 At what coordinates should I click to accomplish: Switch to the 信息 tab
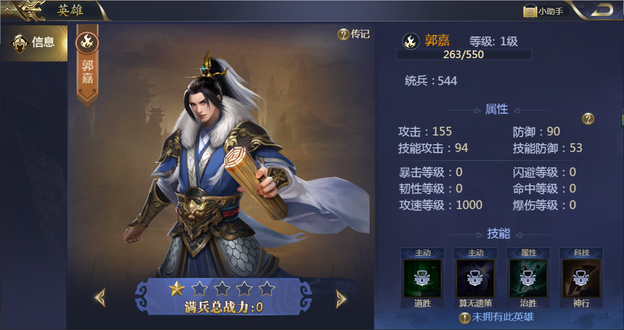pos(34,43)
